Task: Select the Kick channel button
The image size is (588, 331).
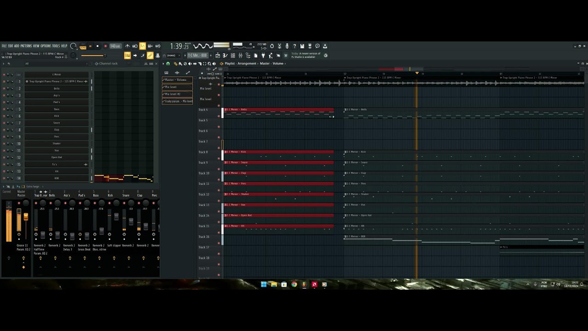Action: [57, 116]
